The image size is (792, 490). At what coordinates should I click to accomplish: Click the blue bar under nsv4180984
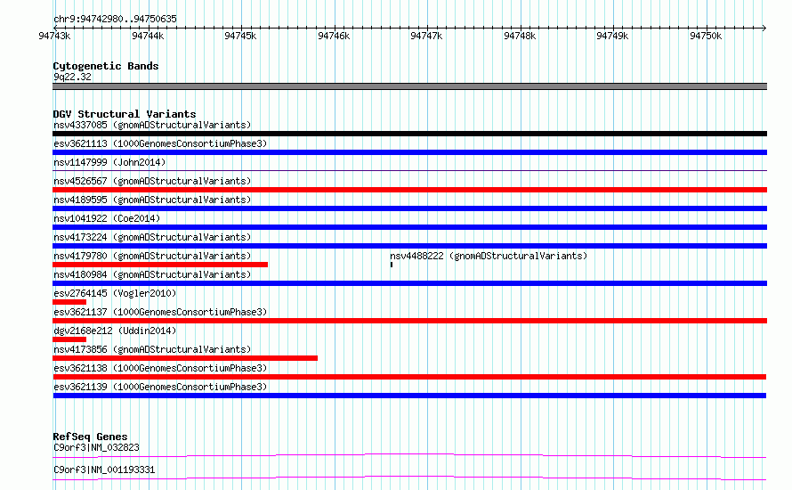click(x=409, y=283)
